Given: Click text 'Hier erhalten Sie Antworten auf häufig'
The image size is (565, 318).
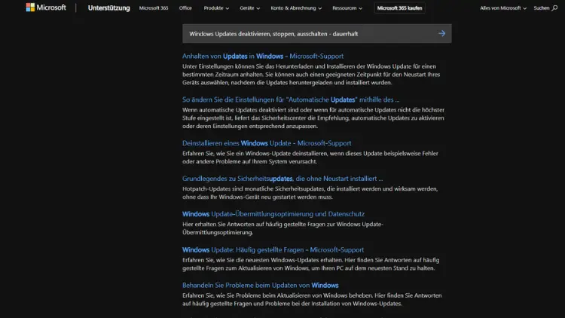Looking at the screenshot, I should pos(232,225).
